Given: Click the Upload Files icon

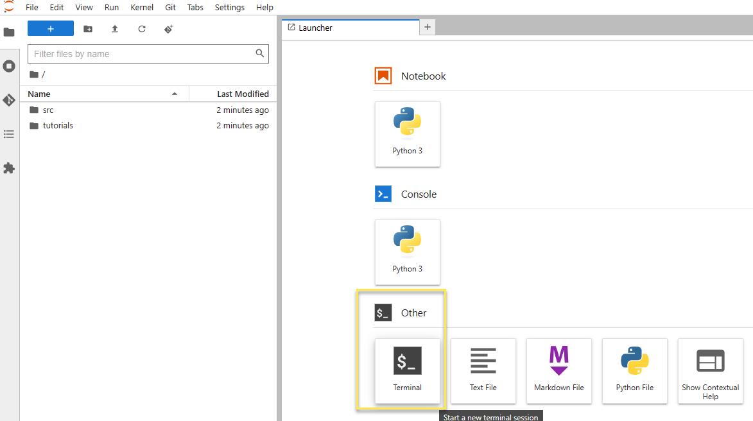Looking at the screenshot, I should tap(115, 29).
